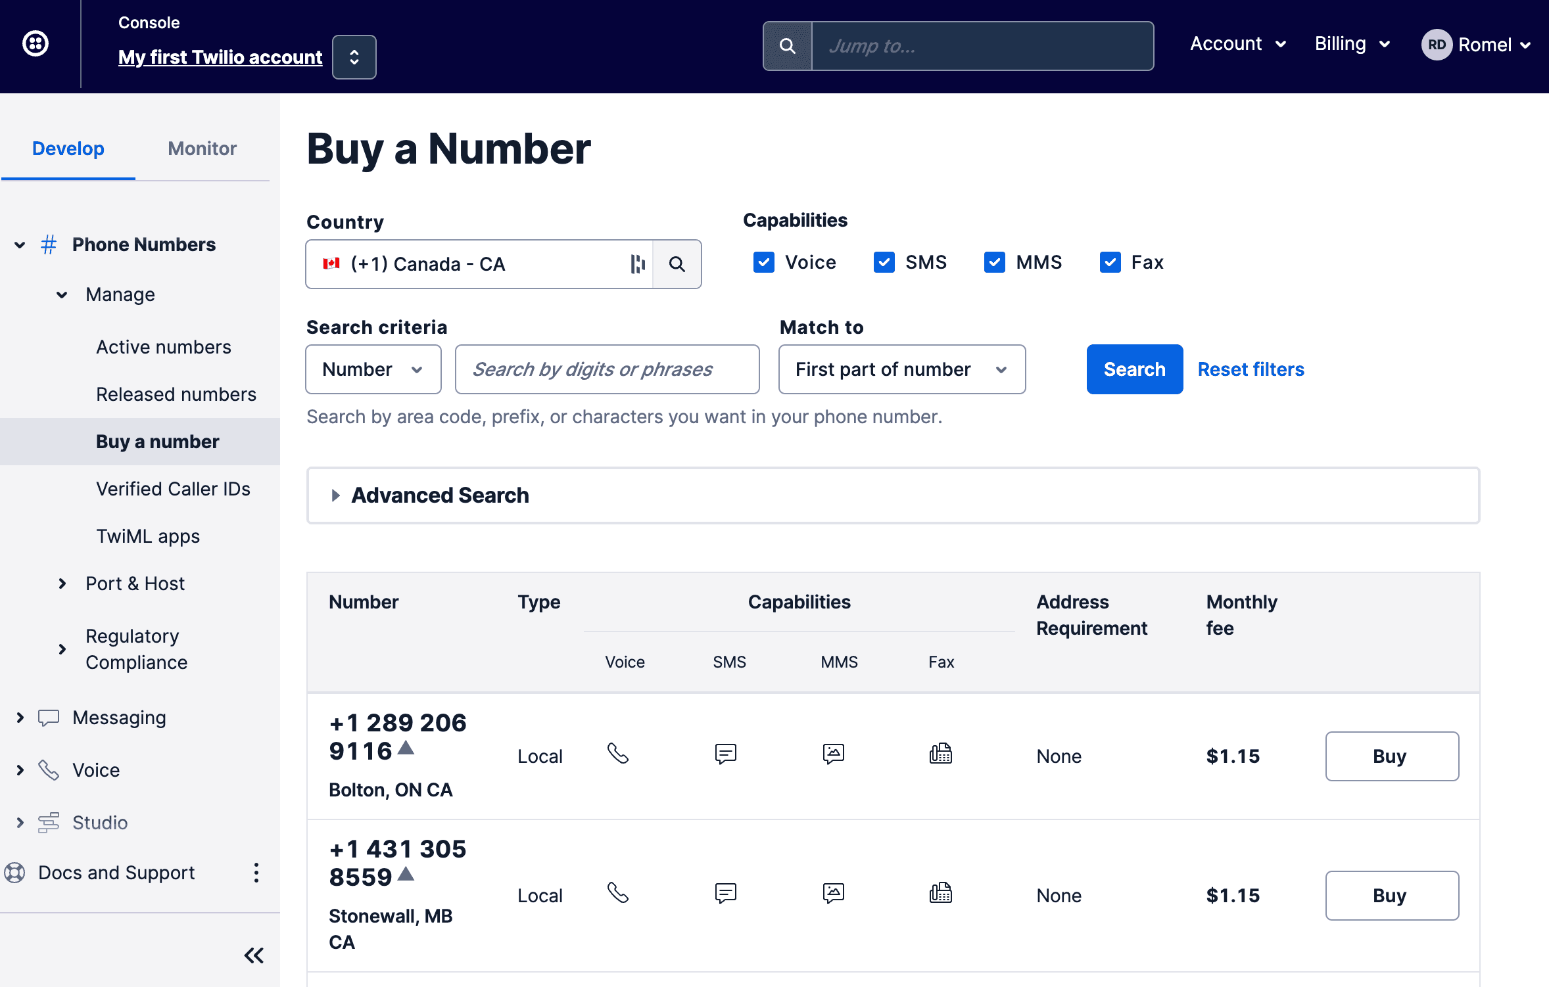Open the account switcher button

point(354,57)
